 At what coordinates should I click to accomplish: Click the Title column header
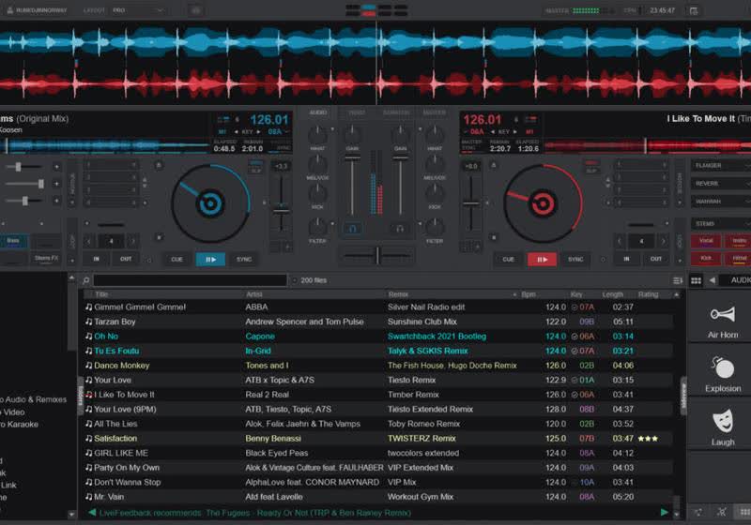101,294
